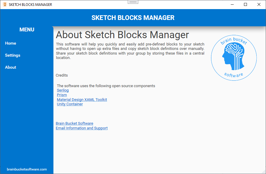The width and height of the screenshot is (266, 174).
Task: Open the Settings menu page
Action: [13, 55]
